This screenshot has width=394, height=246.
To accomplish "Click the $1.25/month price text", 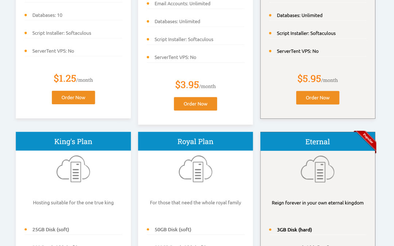I will click(73, 79).
